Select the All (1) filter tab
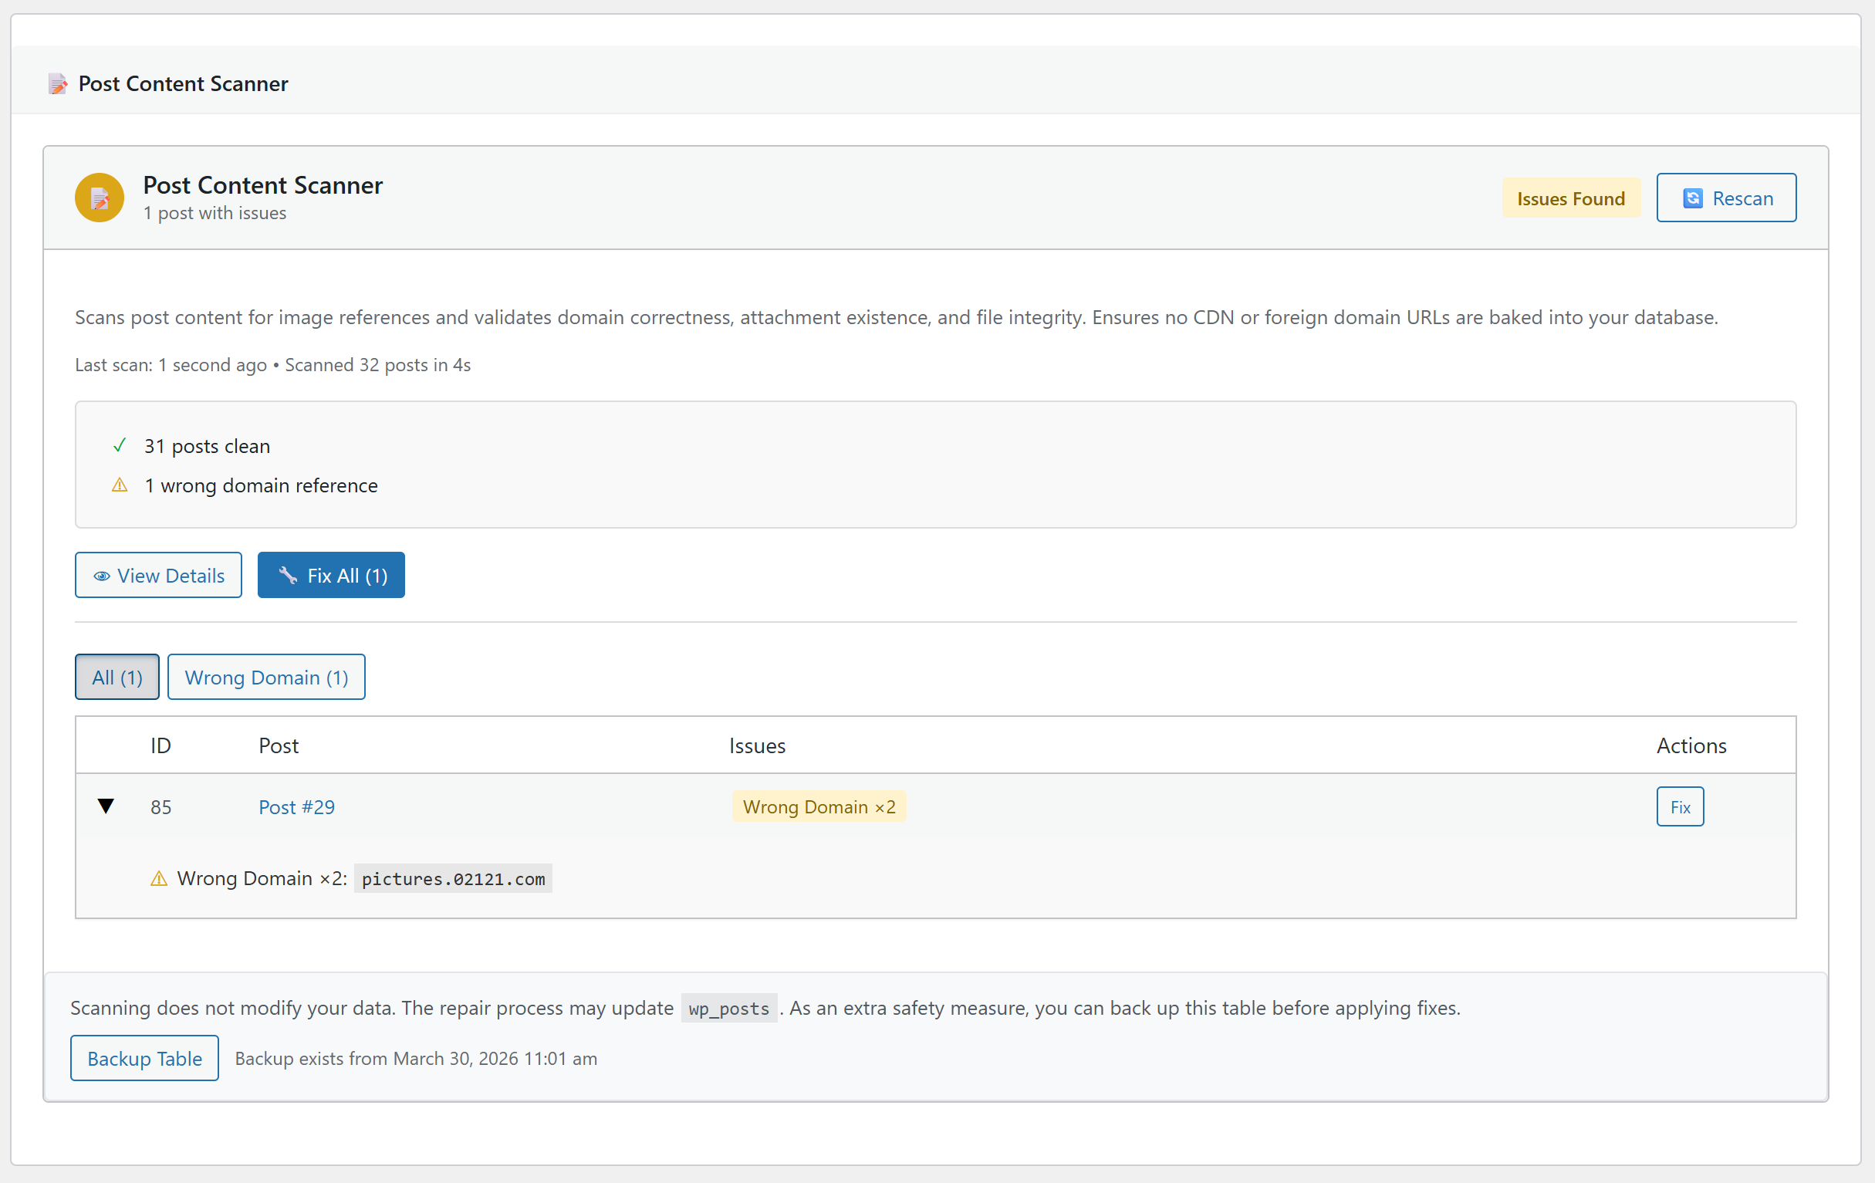Screen dimensions: 1875x1183 click(117, 677)
